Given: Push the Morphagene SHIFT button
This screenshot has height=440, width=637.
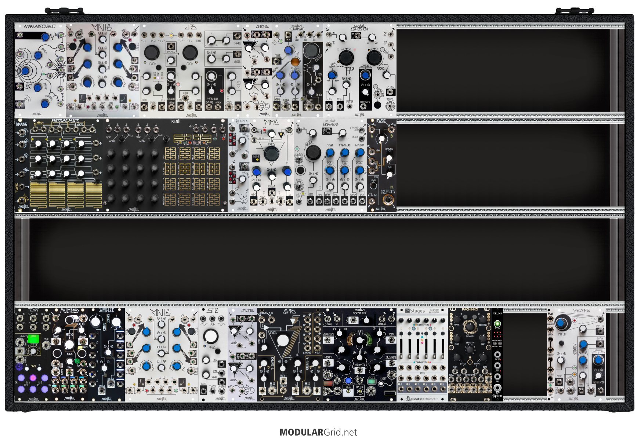Looking at the screenshot, I should click(381, 383).
